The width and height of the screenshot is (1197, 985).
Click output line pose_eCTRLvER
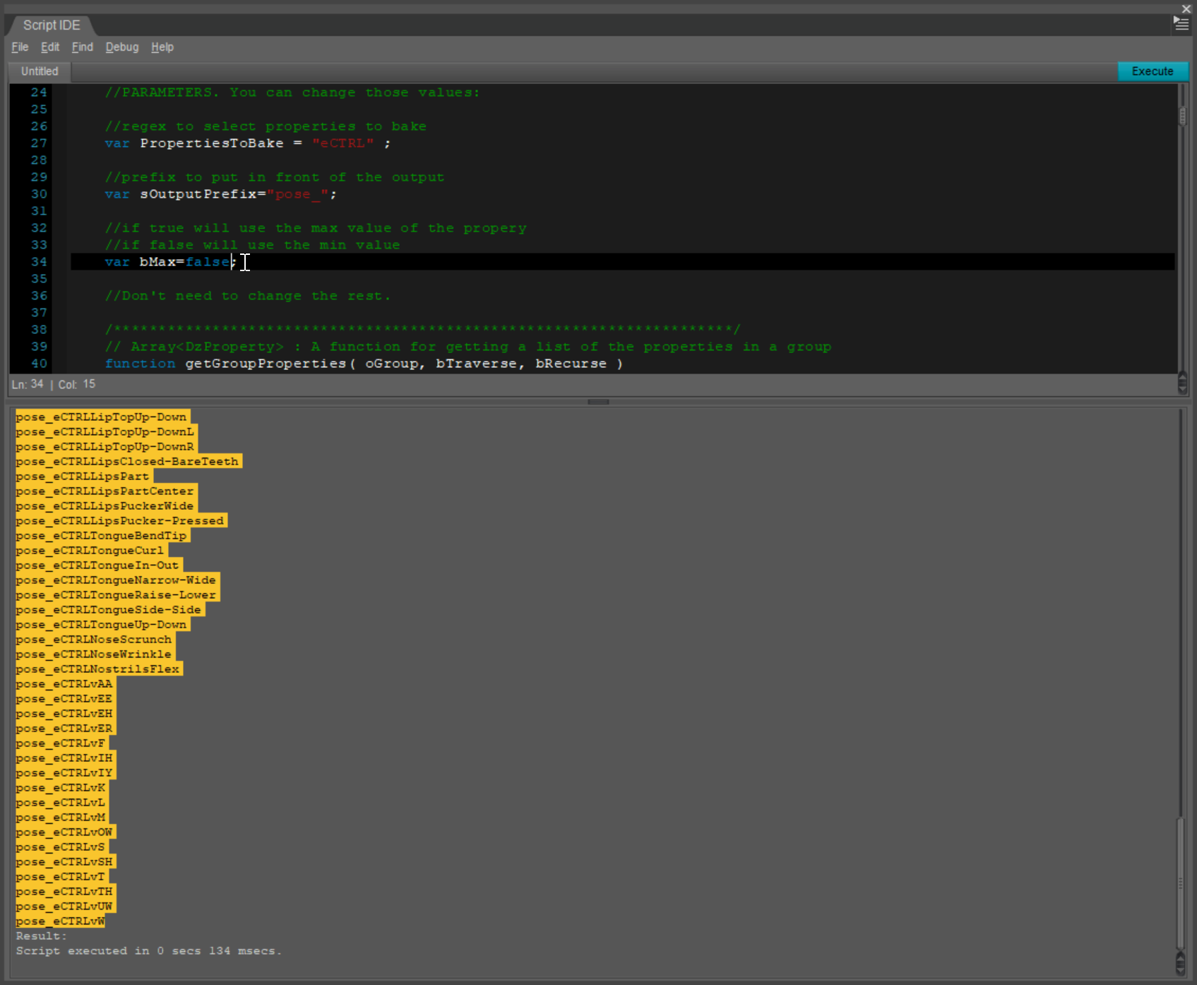(x=65, y=729)
